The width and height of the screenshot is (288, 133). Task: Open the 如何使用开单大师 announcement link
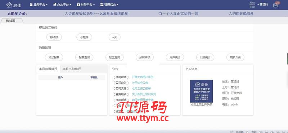143,100
